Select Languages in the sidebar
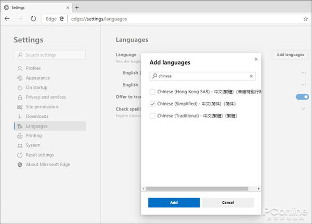Viewport: 312px width, 224px height. (x=50, y=126)
